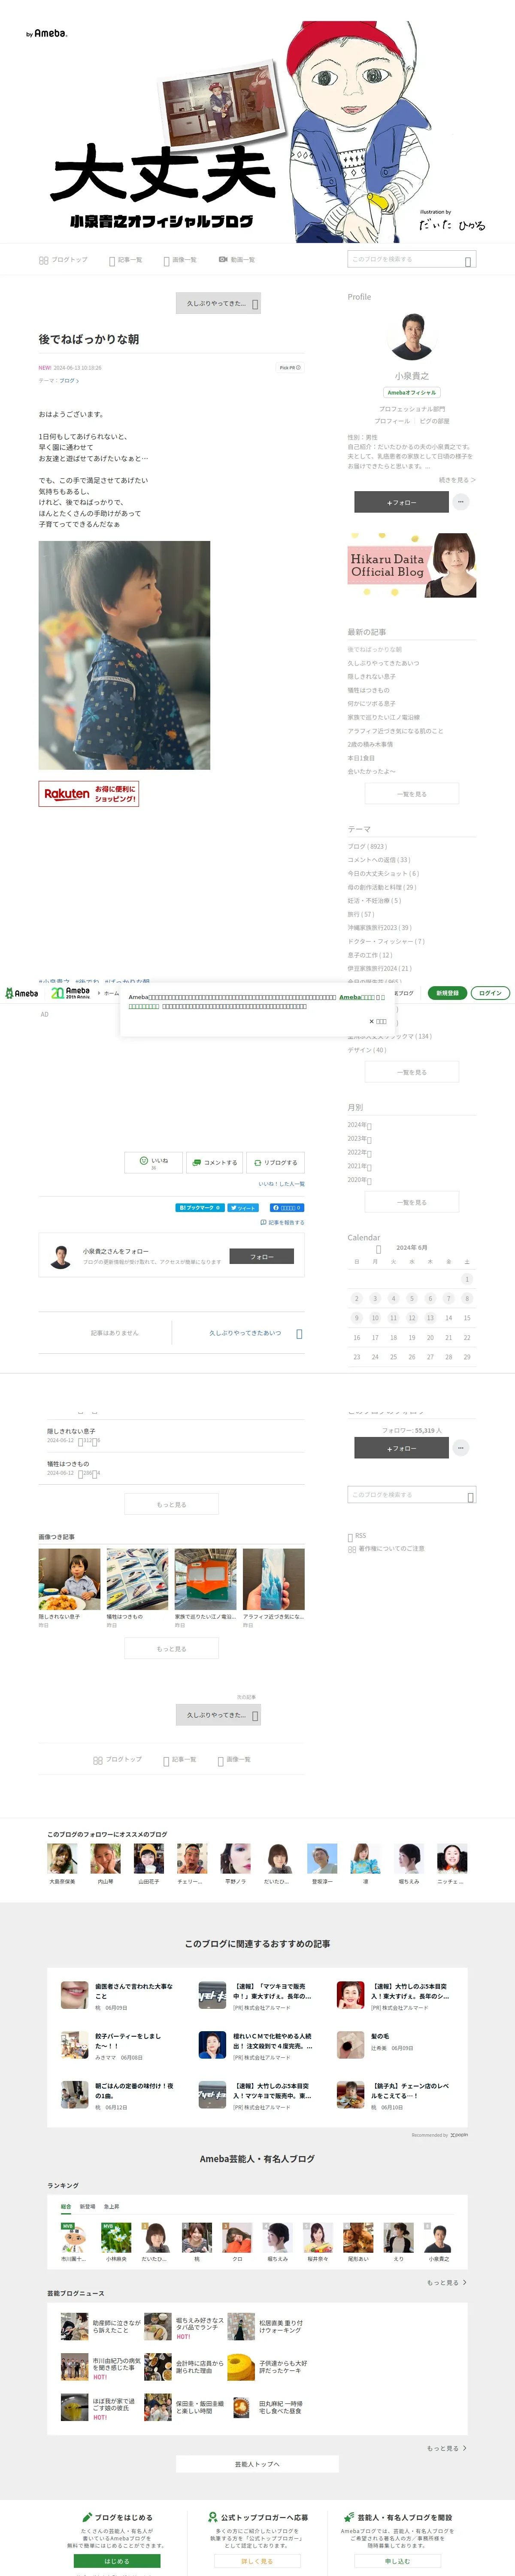Screen dimensions: 515x2576
Task: Open 堀ちえみ avatar in recommended blogs
Action: click(x=409, y=1859)
